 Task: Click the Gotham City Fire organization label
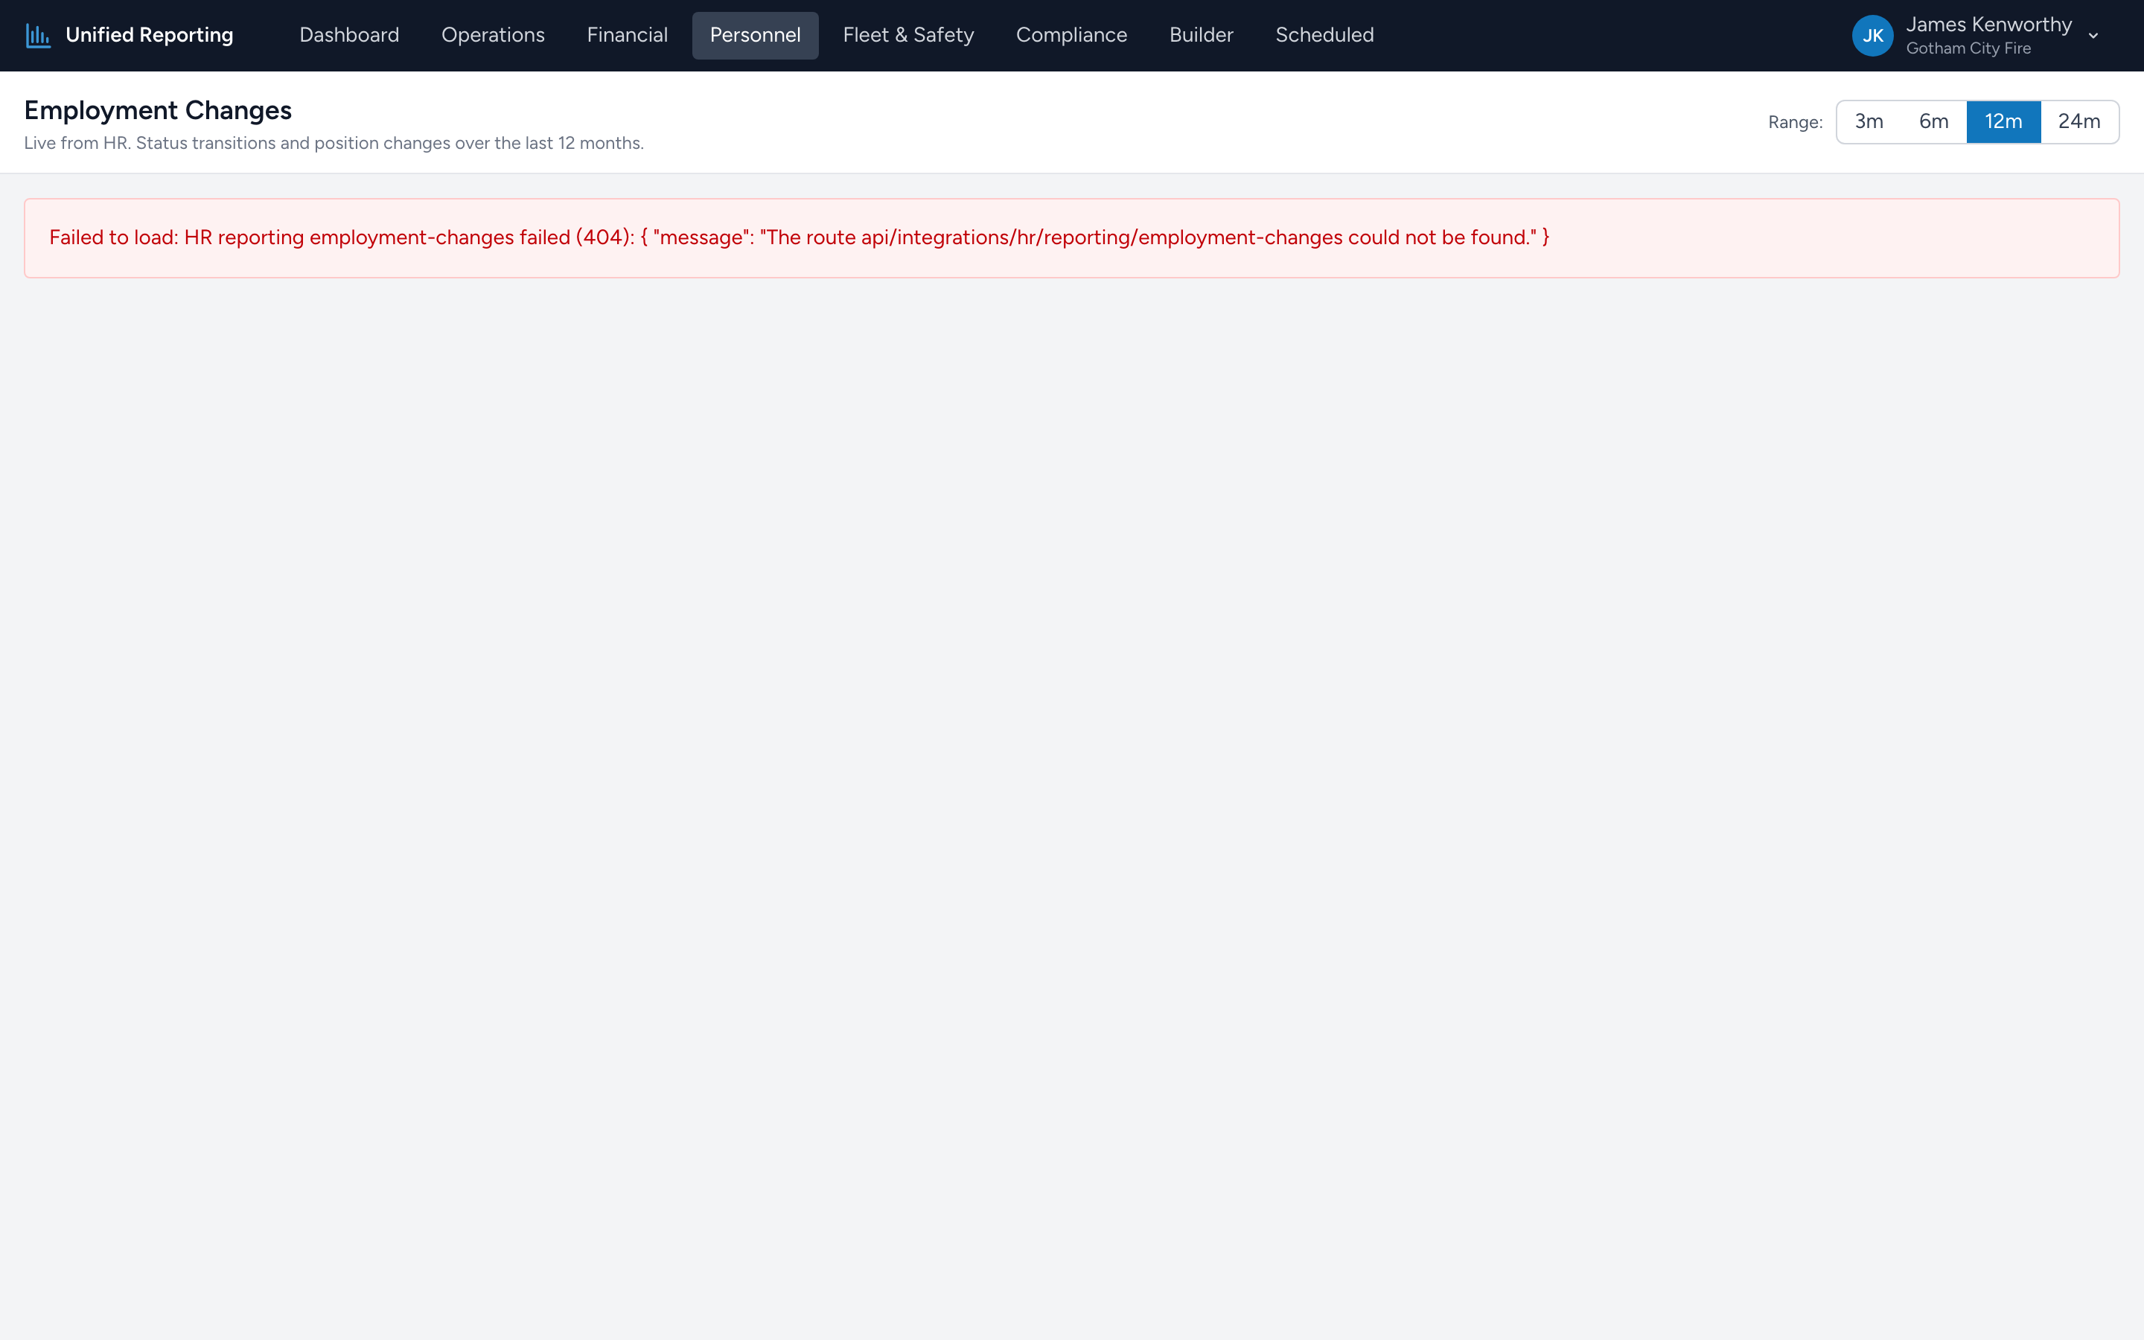(1968, 48)
